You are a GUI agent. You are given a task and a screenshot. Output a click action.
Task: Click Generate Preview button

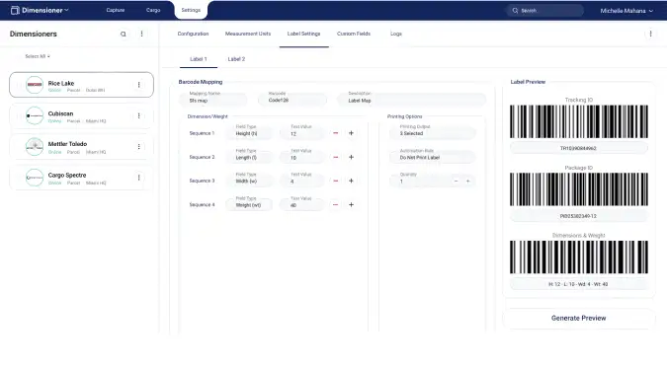click(578, 318)
